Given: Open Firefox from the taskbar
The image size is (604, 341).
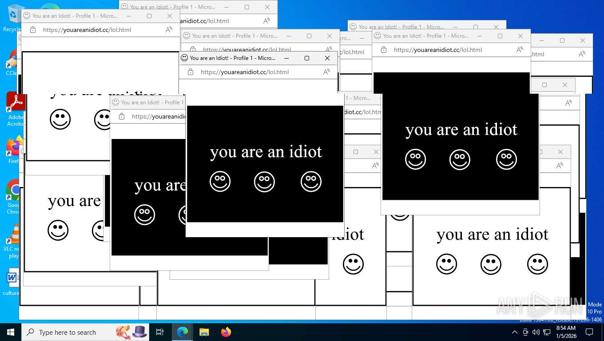Looking at the screenshot, I should pyautogui.click(x=226, y=332).
